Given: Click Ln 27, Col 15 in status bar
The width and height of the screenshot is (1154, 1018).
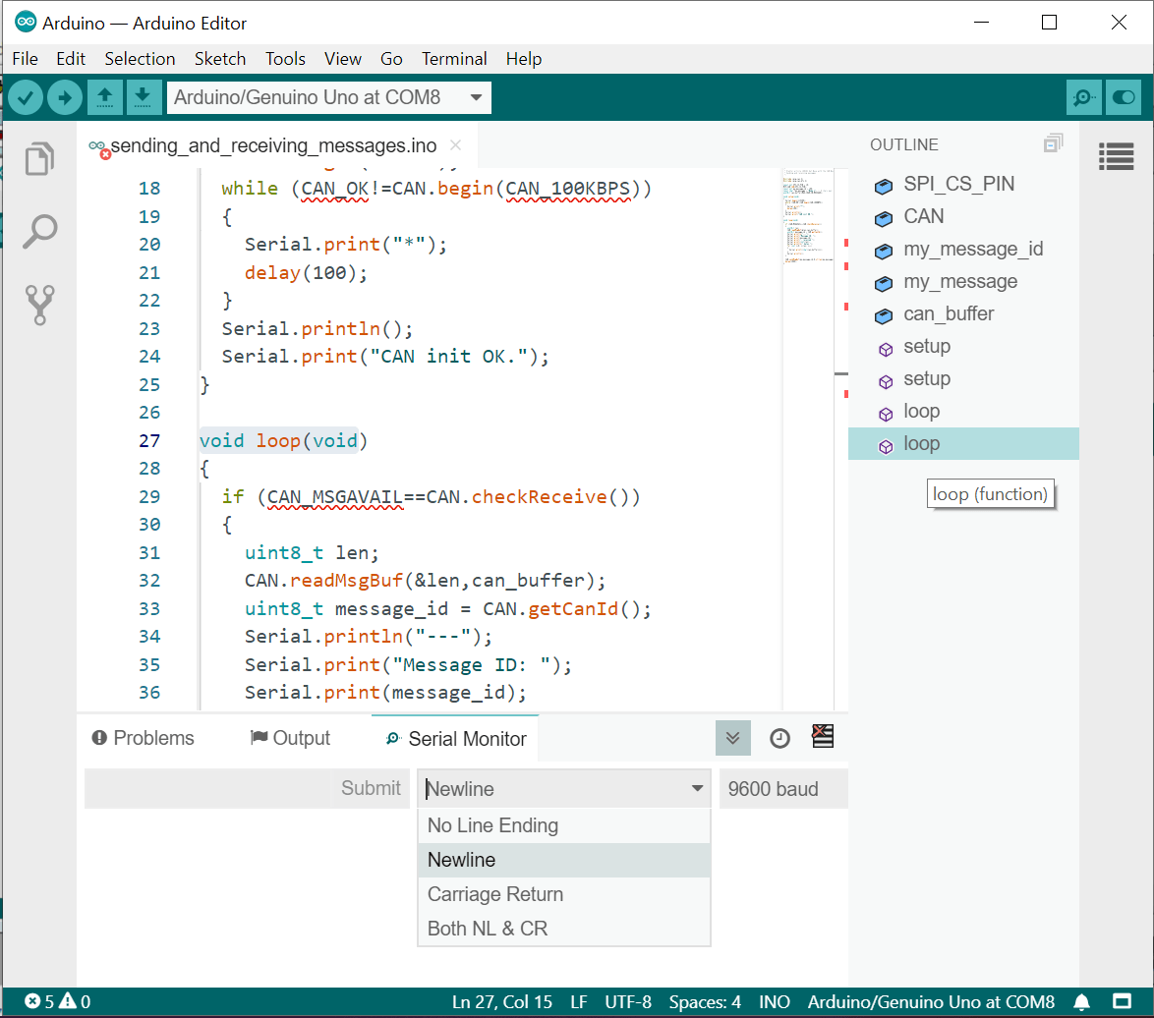Looking at the screenshot, I should [x=502, y=1002].
